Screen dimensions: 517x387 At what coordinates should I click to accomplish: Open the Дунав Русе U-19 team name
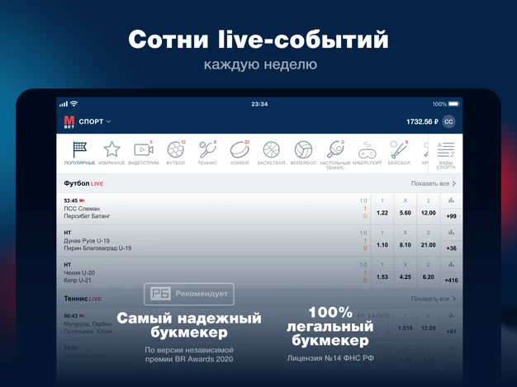pyautogui.click(x=87, y=240)
